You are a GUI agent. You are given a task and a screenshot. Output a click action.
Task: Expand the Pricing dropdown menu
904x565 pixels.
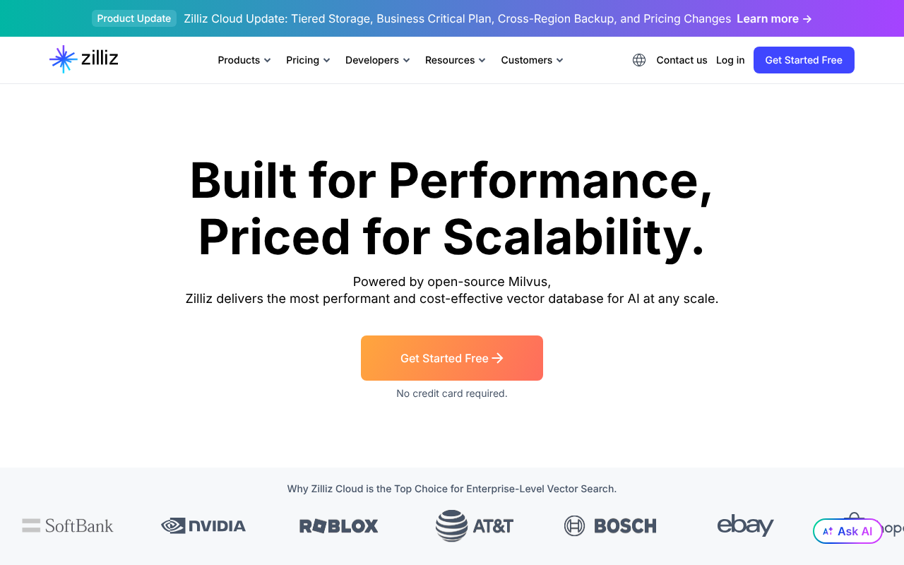pos(308,60)
